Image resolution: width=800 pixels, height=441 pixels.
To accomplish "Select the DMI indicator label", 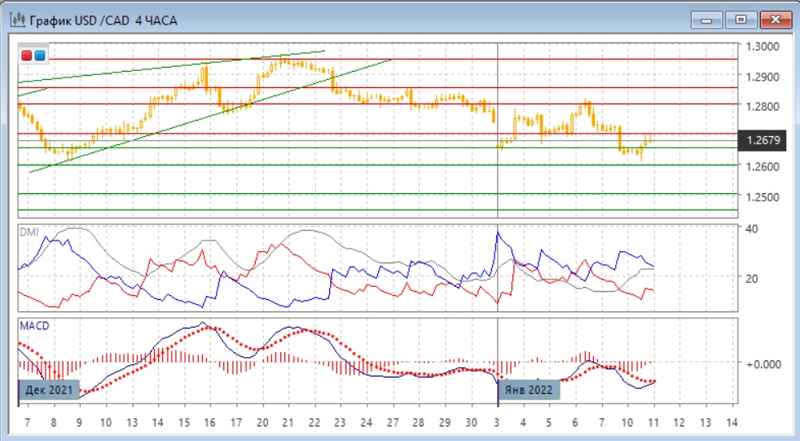I will point(29,232).
